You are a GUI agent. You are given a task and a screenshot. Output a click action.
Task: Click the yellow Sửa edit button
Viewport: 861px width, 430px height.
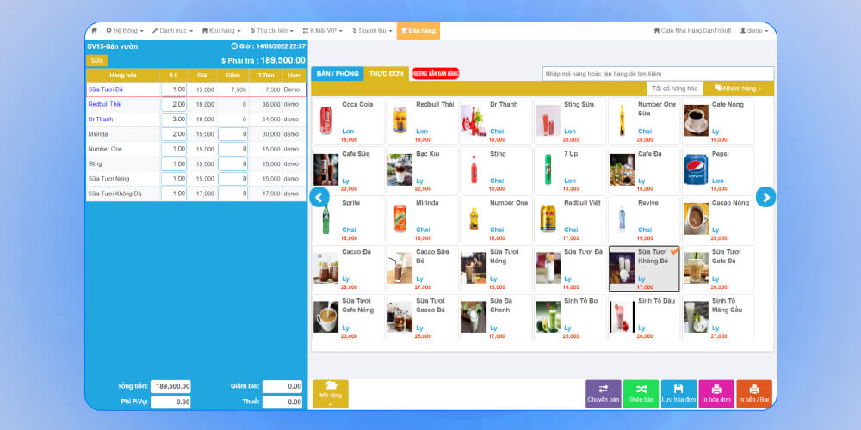pos(97,60)
